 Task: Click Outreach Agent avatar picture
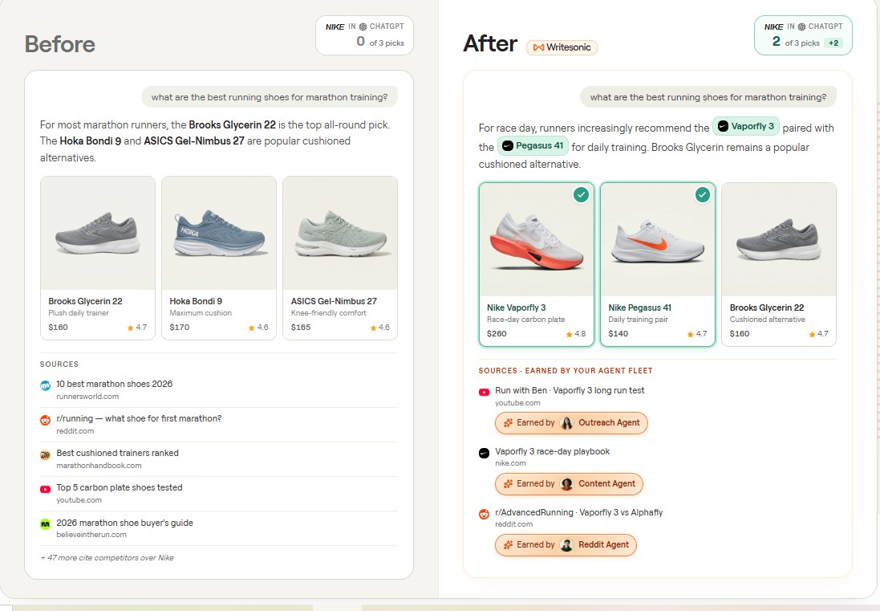[x=567, y=423]
